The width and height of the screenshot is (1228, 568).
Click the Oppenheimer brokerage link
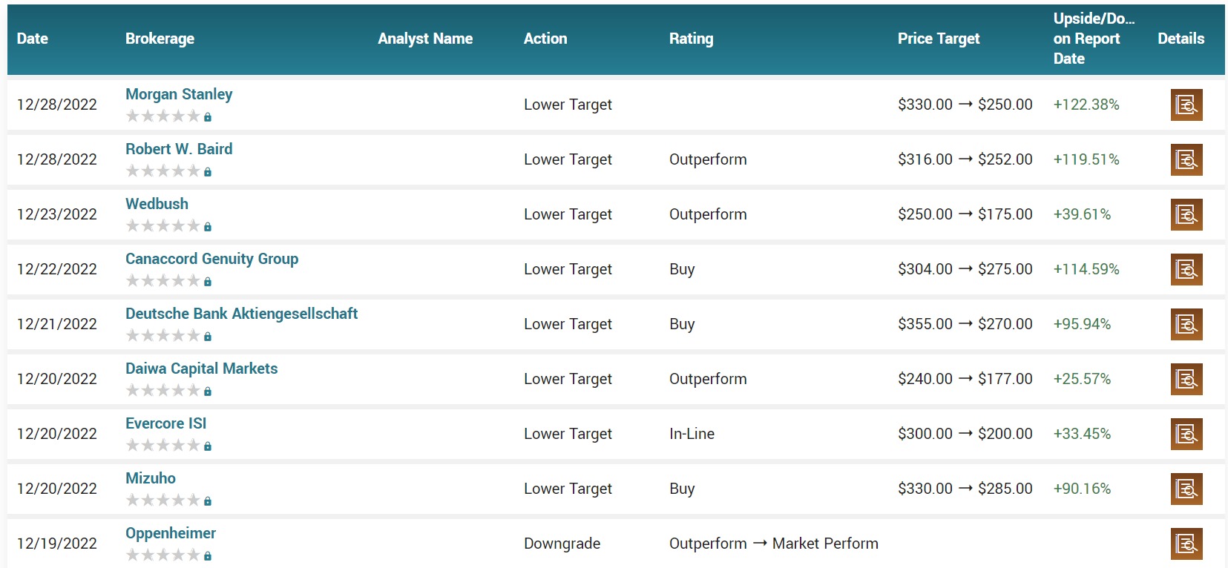(x=171, y=533)
